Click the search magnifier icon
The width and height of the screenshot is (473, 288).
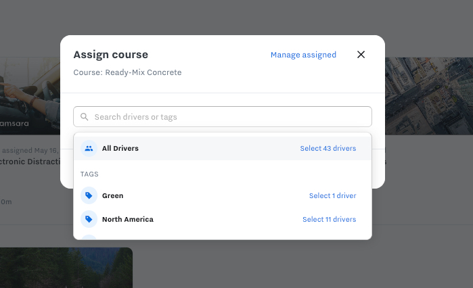pyautogui.click(x=85, y=117)
